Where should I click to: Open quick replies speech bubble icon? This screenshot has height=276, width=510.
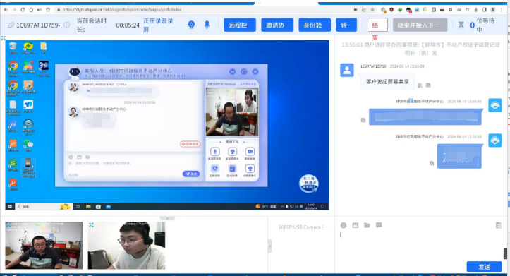tap(379, 225)
